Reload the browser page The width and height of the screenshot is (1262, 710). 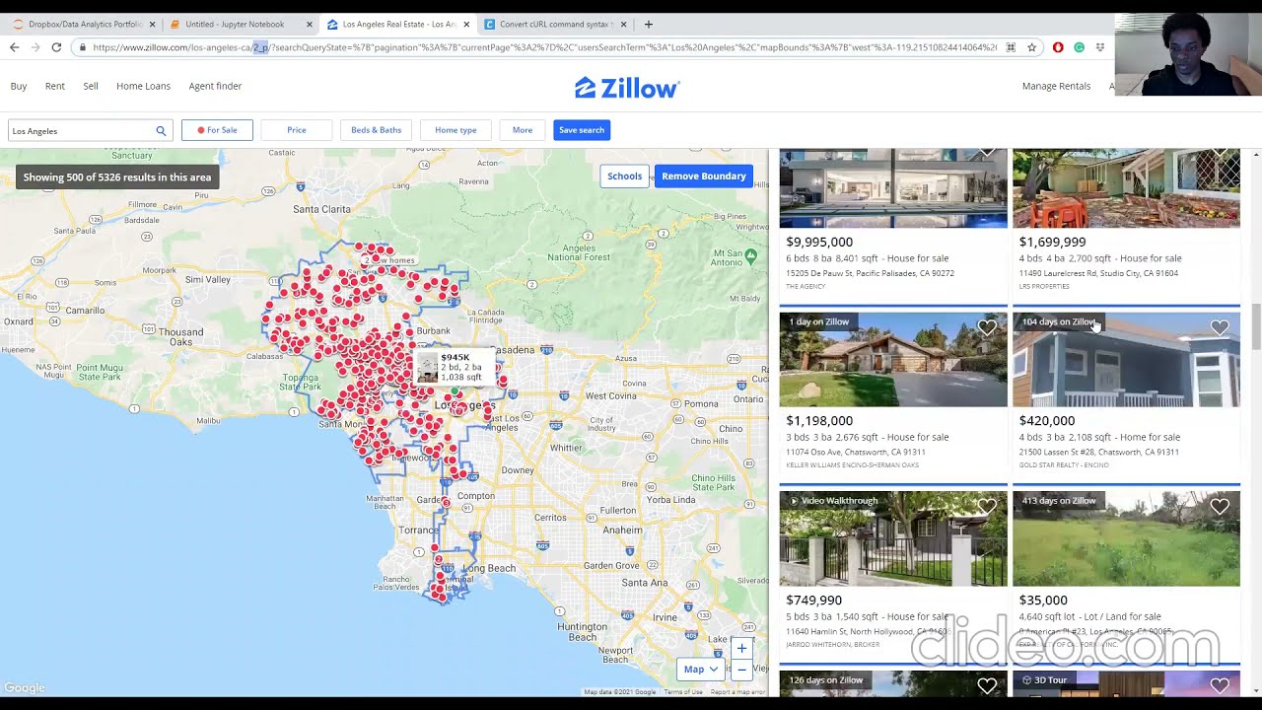pyautogui.click(x=56, y=47)
